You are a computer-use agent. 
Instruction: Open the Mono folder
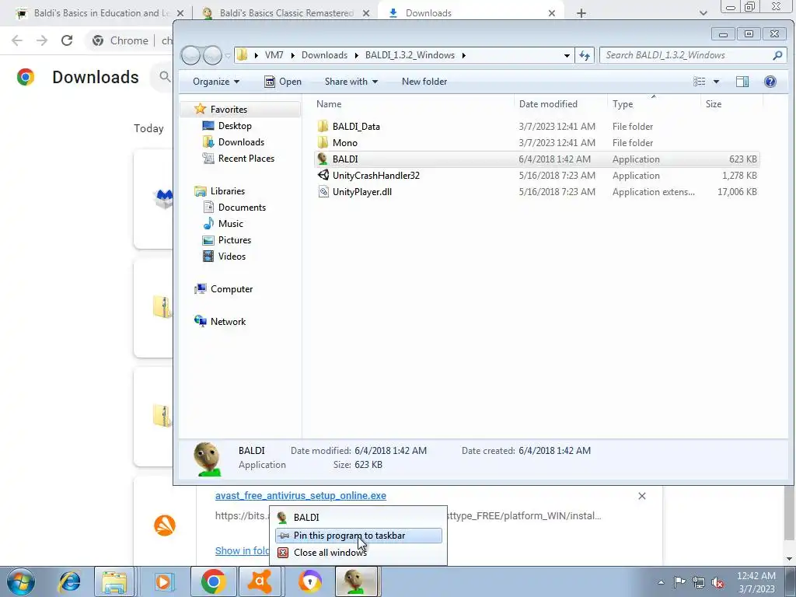(x=344, y=143)
